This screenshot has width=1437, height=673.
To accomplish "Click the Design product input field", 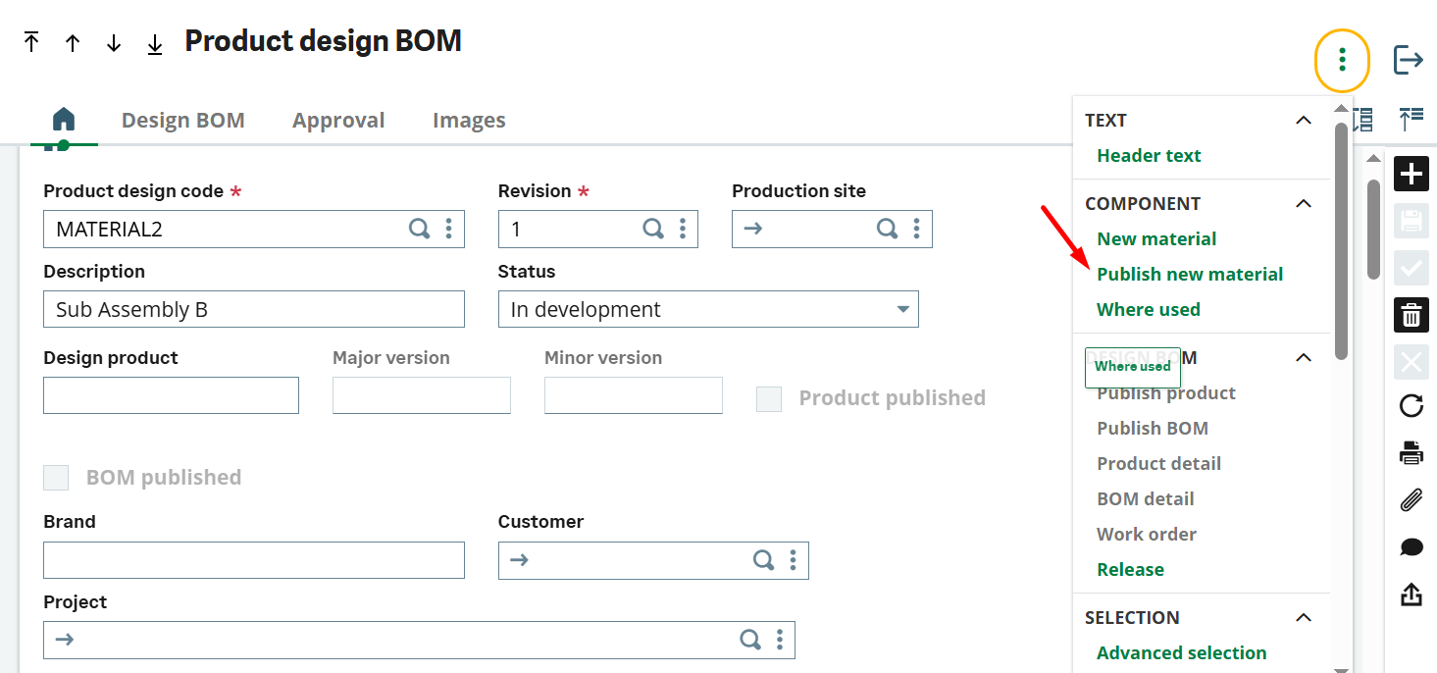I will [x=172, y=395].
